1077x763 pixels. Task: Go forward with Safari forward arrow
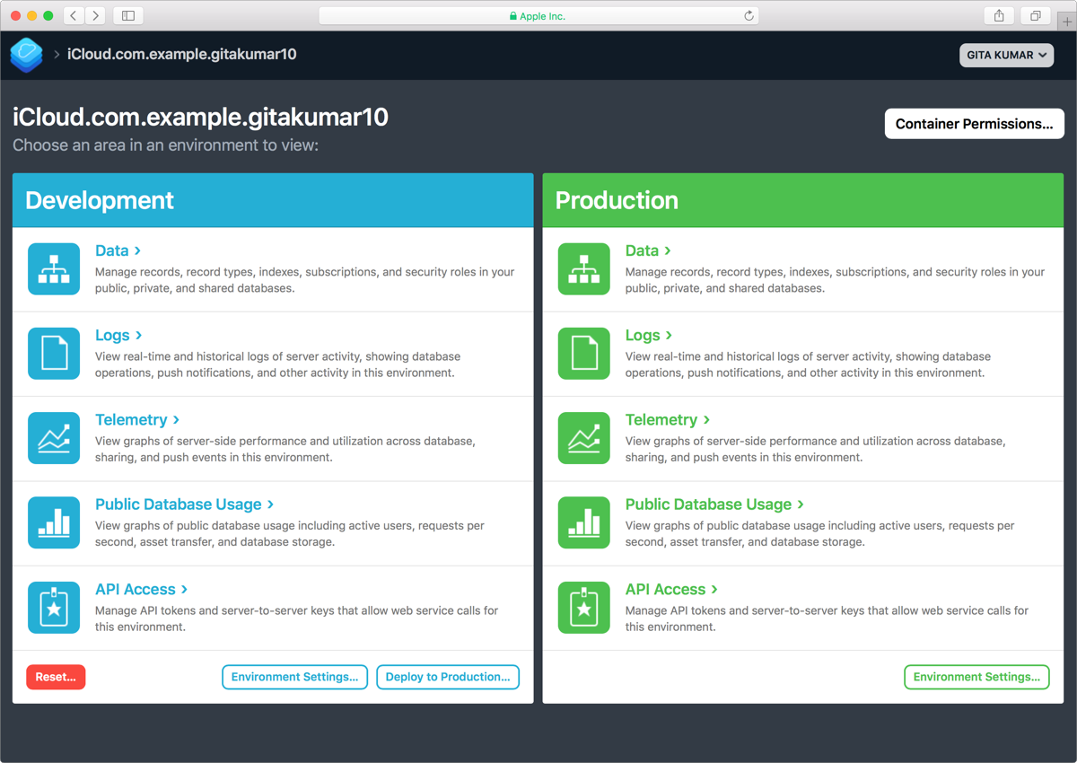[95, 15]
